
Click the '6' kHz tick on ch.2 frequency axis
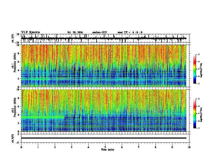click(19, 106)
